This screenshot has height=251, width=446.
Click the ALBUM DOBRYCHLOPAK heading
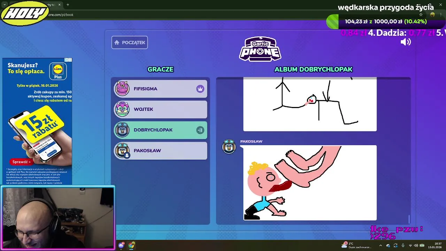313,69
